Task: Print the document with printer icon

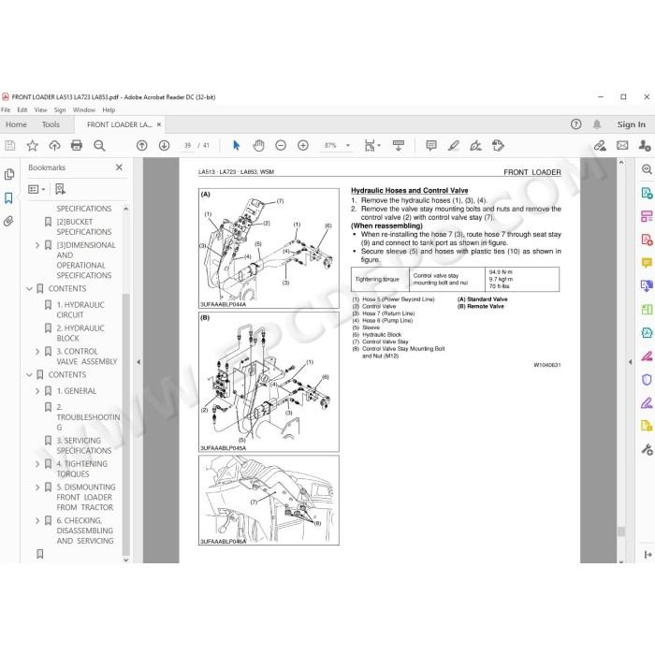Action: pos(77,145)
